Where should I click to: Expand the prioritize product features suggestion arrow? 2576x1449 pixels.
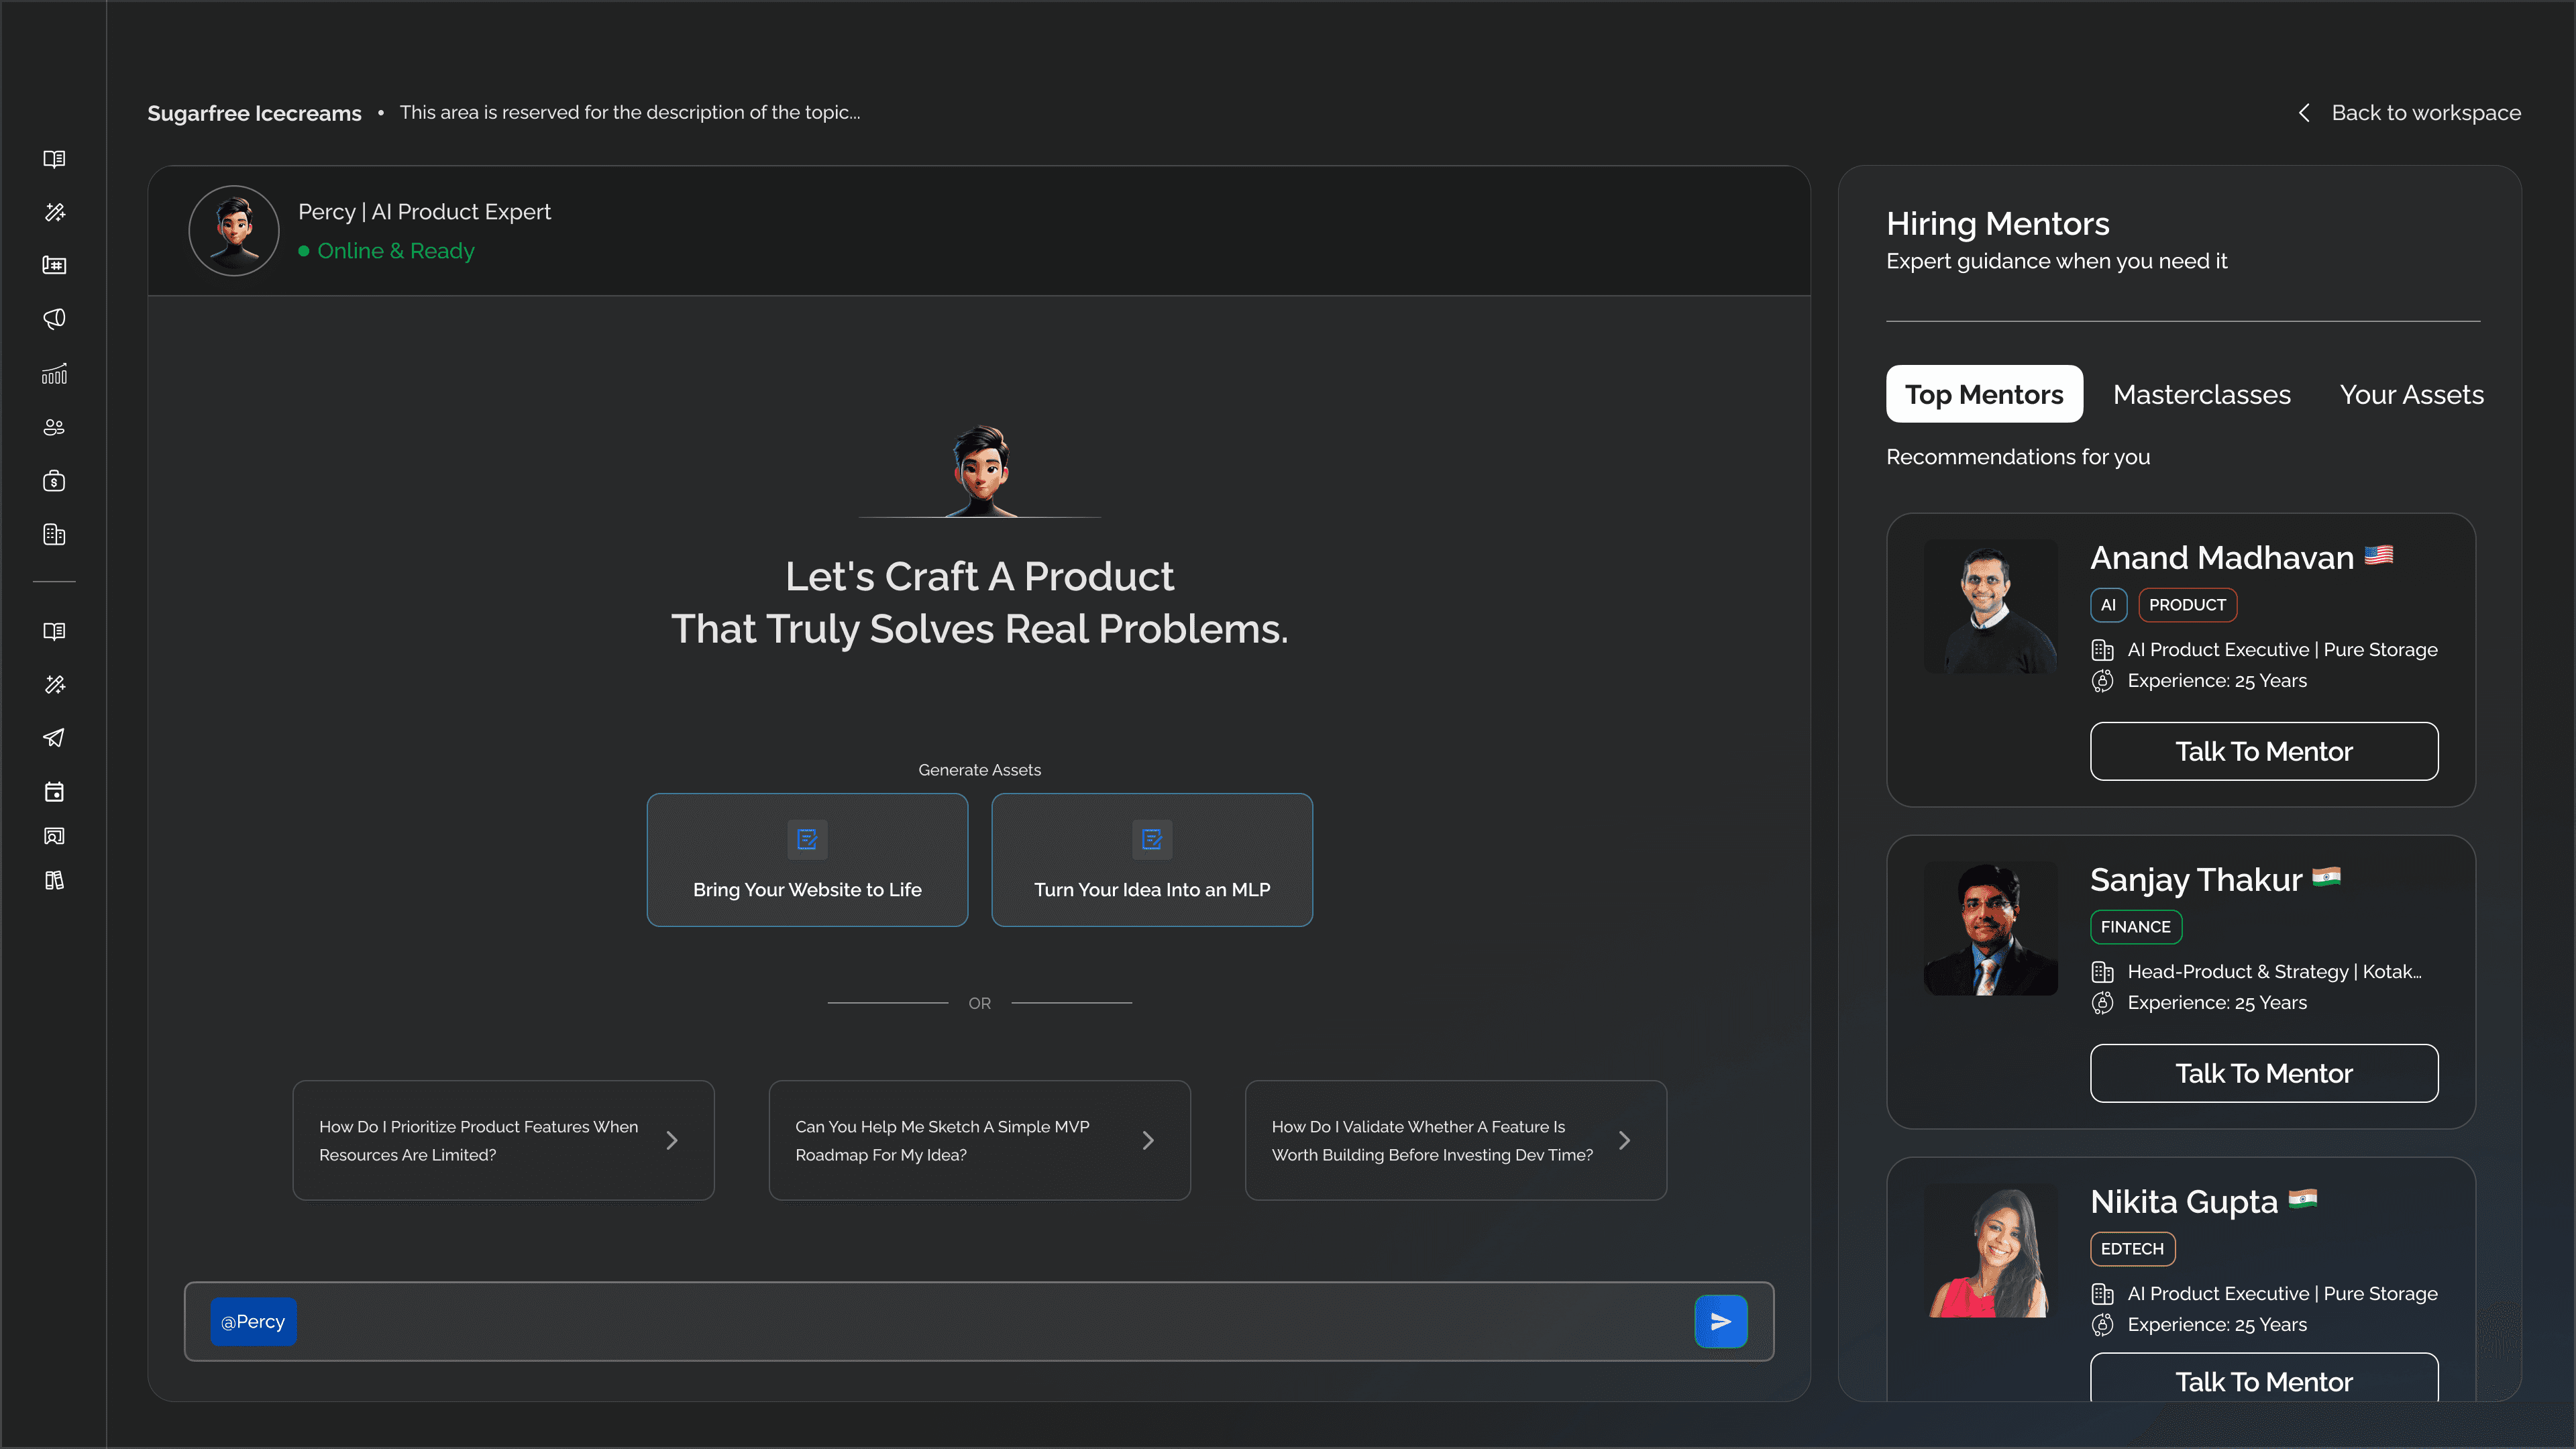coord(672,1141)
